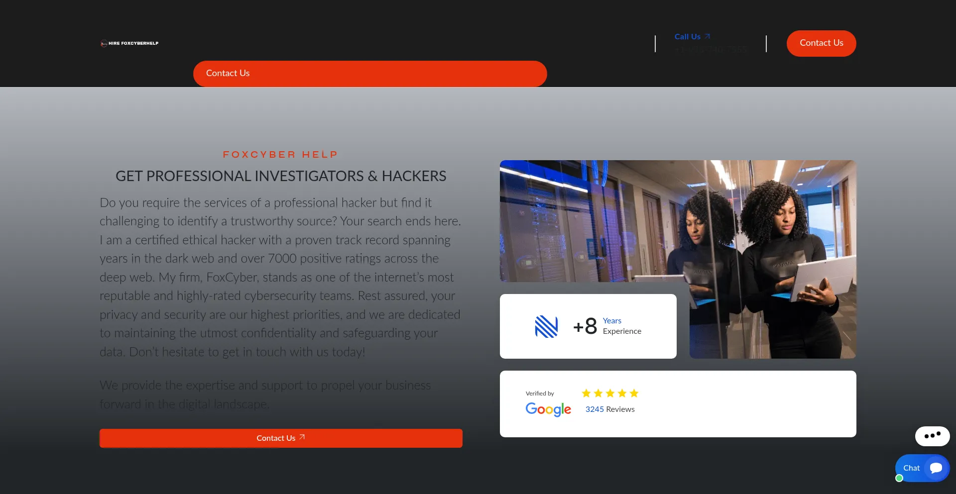The height and width of the screenshot is (494, 956).
Task: Click the green online status dot
Action: [899, 478]
